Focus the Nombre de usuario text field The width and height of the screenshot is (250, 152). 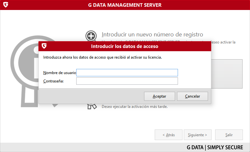point(127,73)
